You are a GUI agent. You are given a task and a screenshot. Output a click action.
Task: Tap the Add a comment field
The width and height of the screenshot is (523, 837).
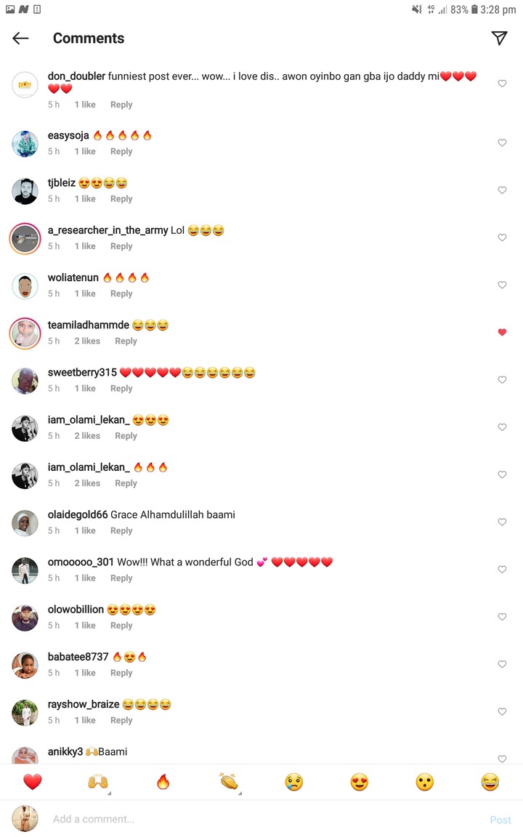coord(267,819)
